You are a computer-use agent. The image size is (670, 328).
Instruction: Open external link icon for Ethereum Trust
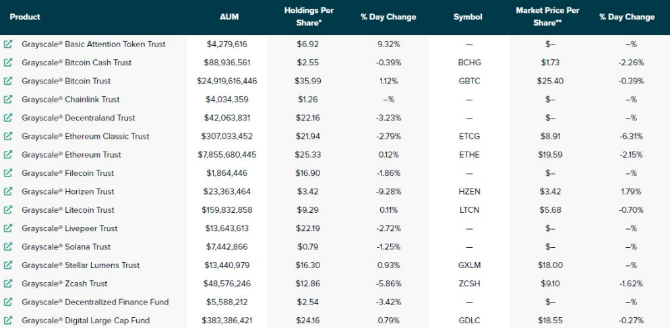point(8,155)
